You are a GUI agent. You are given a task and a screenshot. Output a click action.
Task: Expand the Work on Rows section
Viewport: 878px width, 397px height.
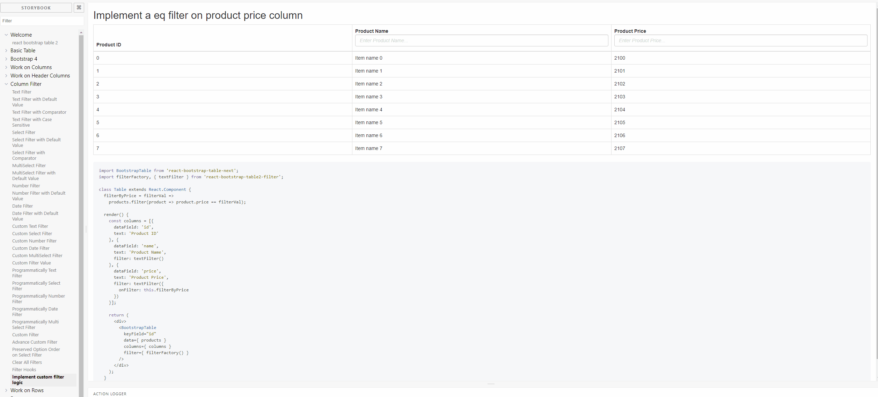click(x=27, y=390)
